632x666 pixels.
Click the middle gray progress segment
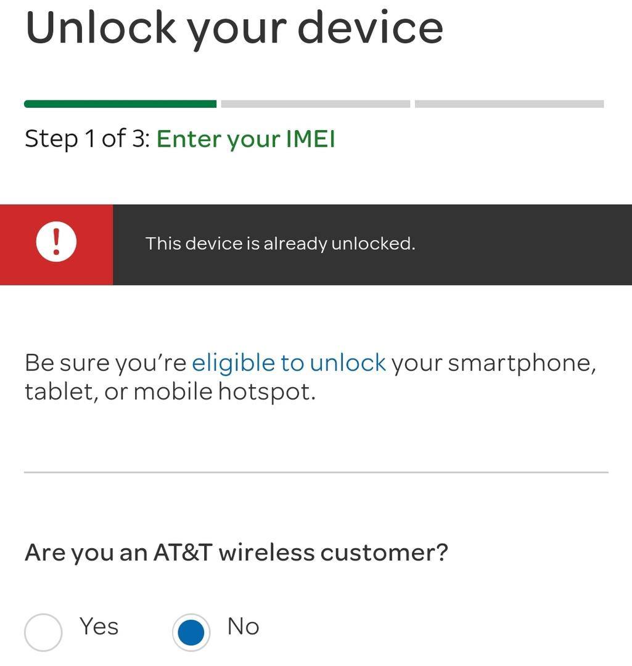(316, 104)
